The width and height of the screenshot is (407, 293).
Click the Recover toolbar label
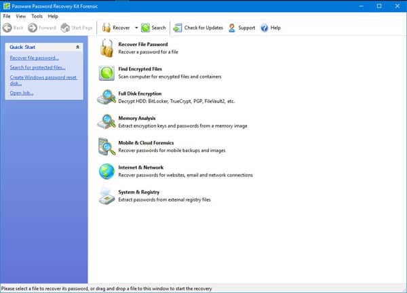(121, 28)
